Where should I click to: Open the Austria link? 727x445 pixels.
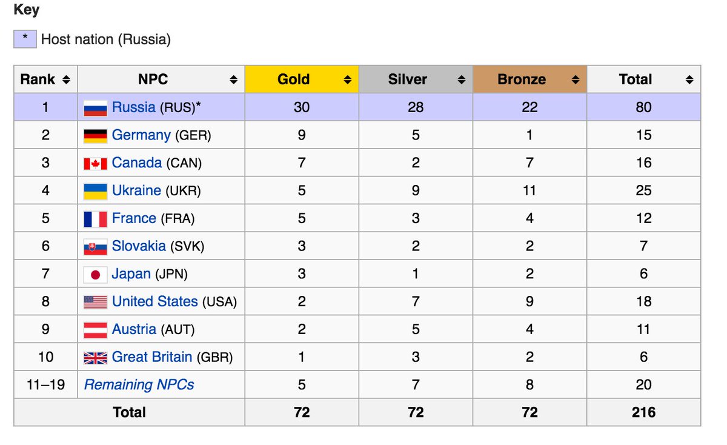click(x=134, y=329)
